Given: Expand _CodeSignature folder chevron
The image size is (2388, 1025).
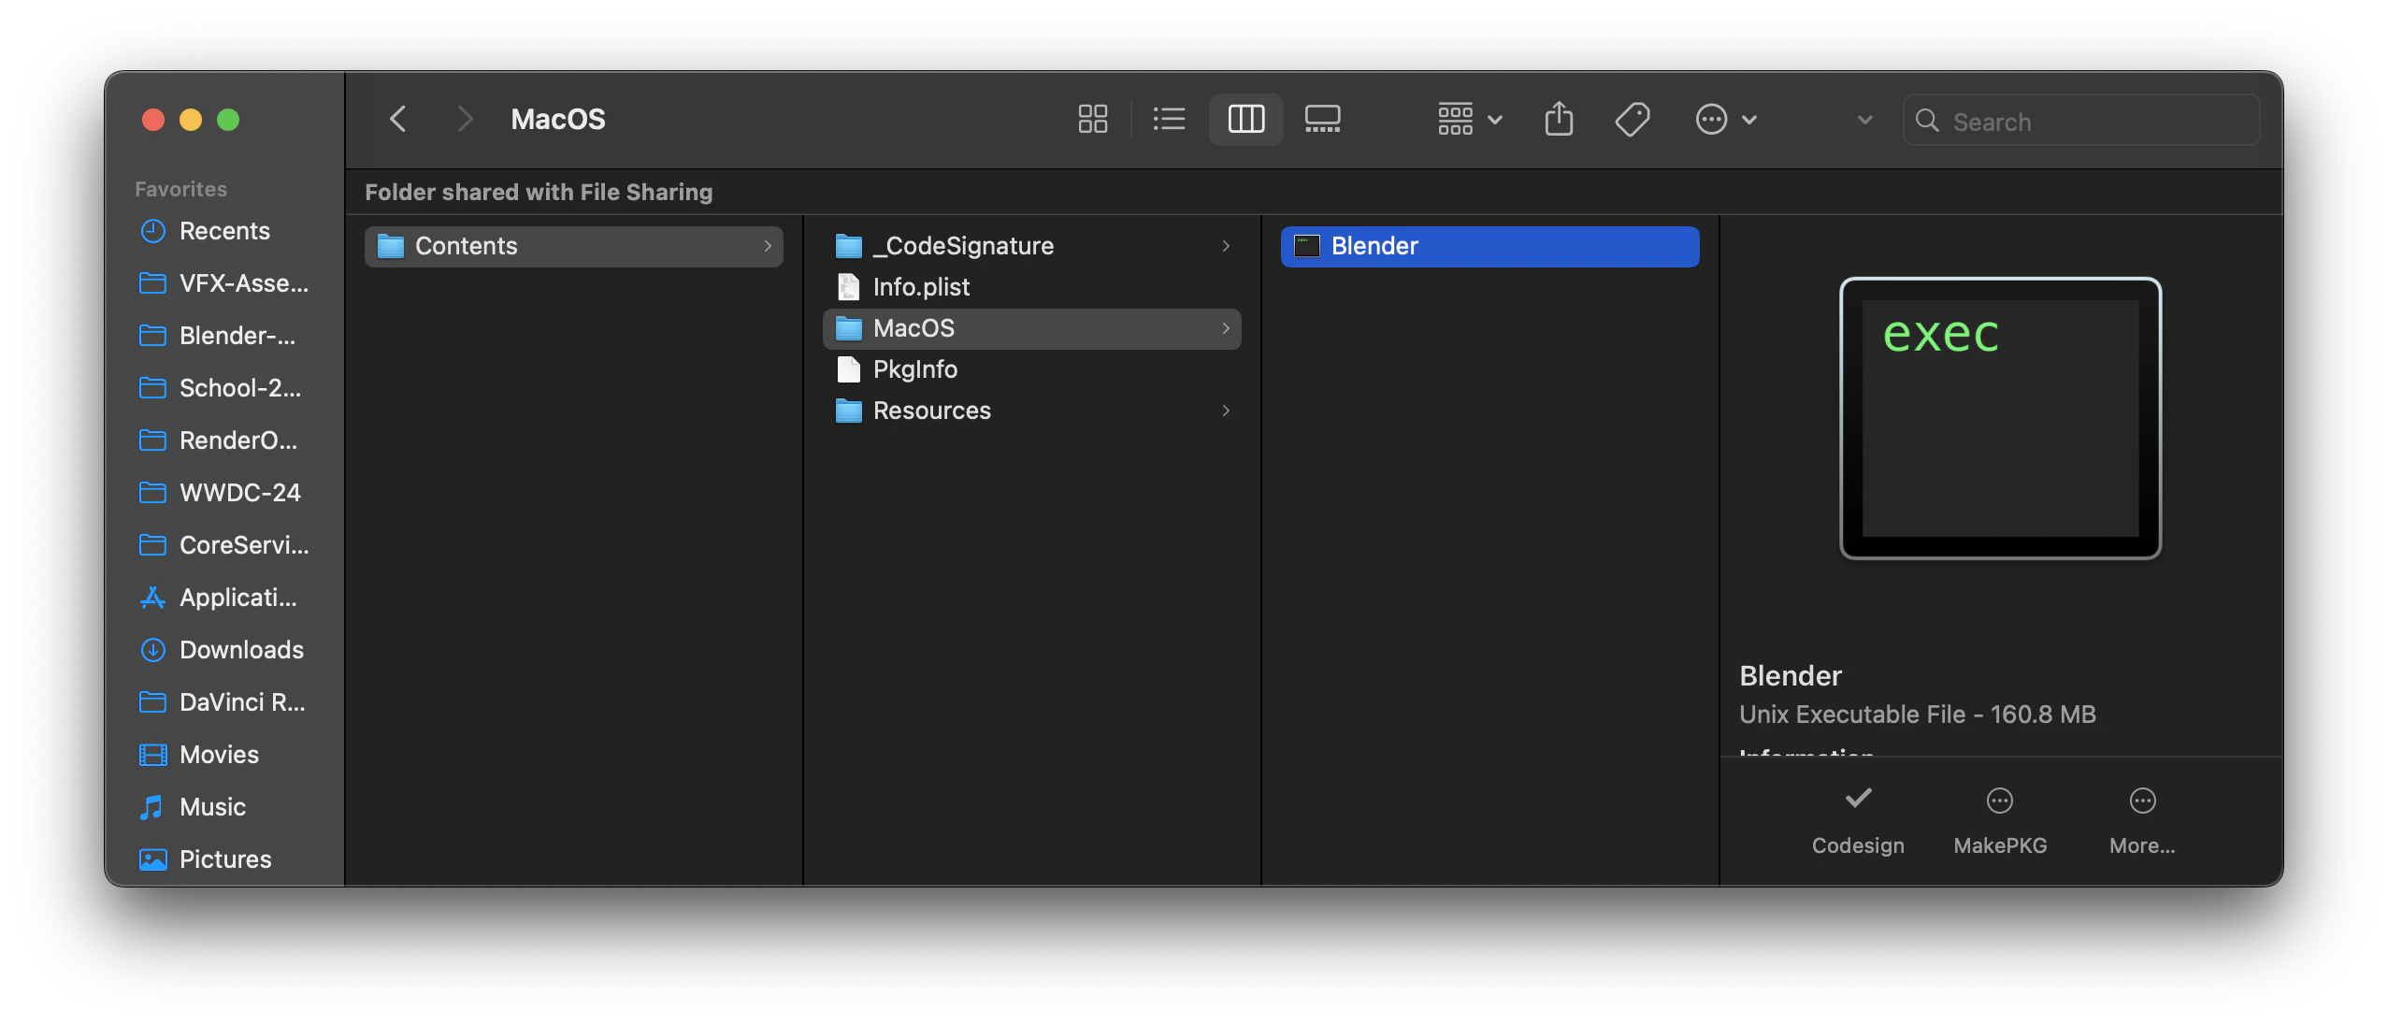Looking at the screenshot, I should pos(1226,246).
